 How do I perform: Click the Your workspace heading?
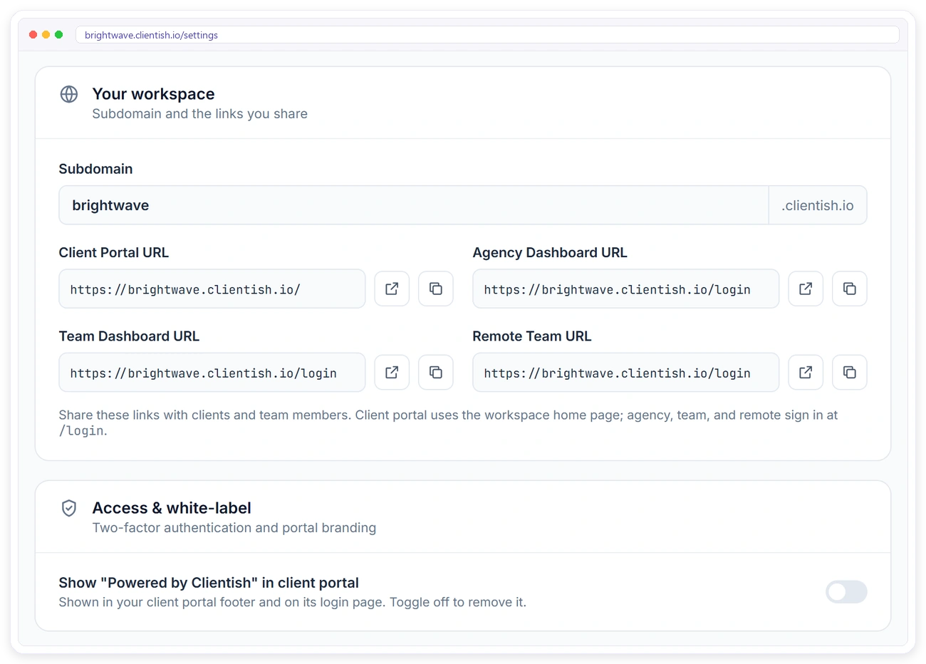153,94
